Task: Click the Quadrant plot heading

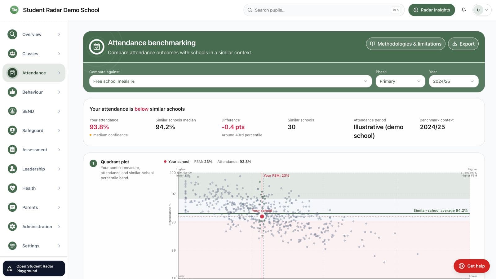Action: [x=115, y=162]
